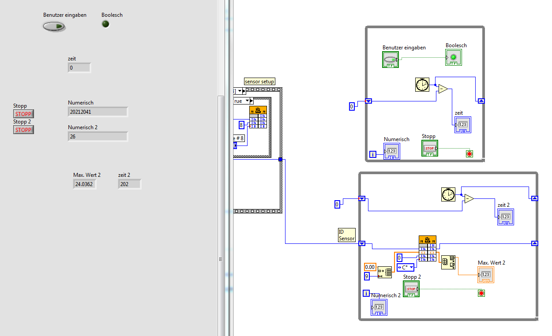The image size is (552, 336).
Task: Select the Numerisch 2 I32 terminal on diagram
Action: [379, 307]
